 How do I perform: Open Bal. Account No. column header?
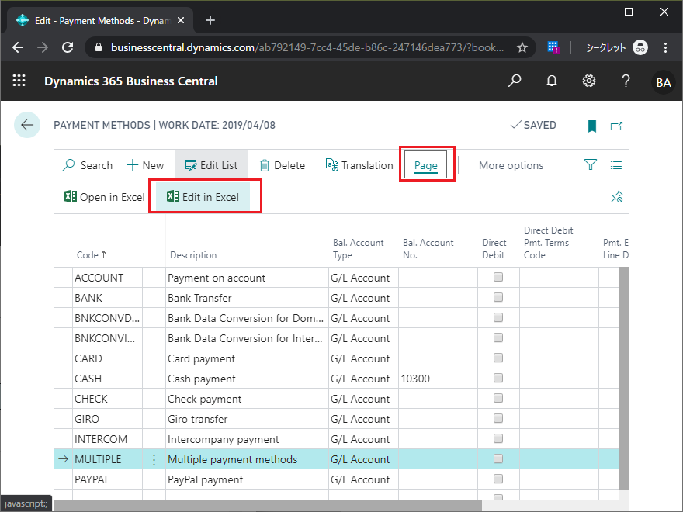[428, 249]
